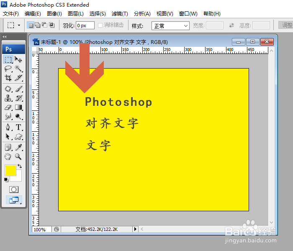The height and width of the screenshot is (251, 293).
Task: Open the 窗口(W) menu
Action: pyautogui.click(x=188, y=14)
